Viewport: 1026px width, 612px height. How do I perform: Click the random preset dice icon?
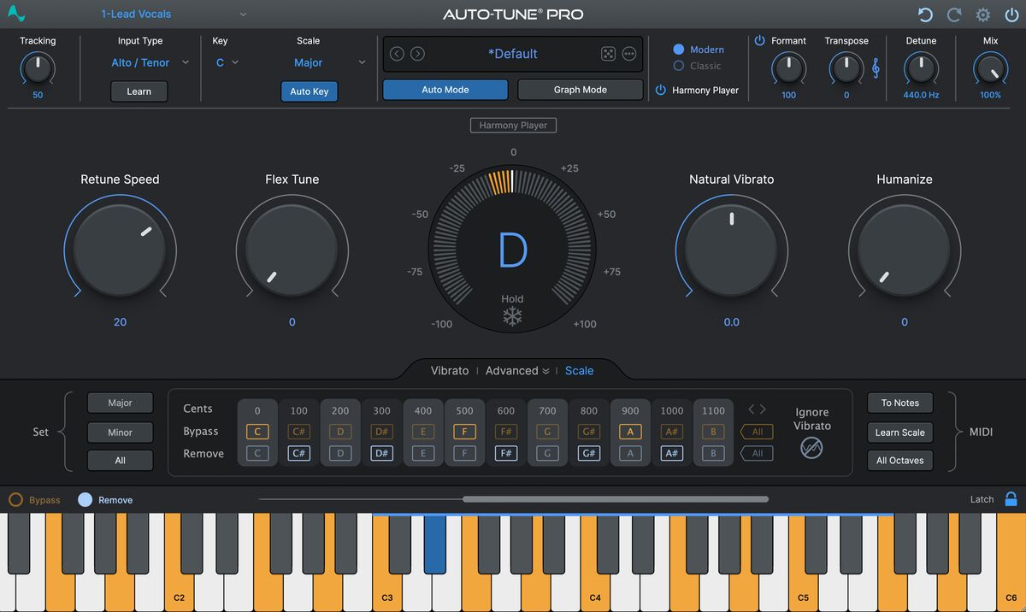(x=607, y=54)
